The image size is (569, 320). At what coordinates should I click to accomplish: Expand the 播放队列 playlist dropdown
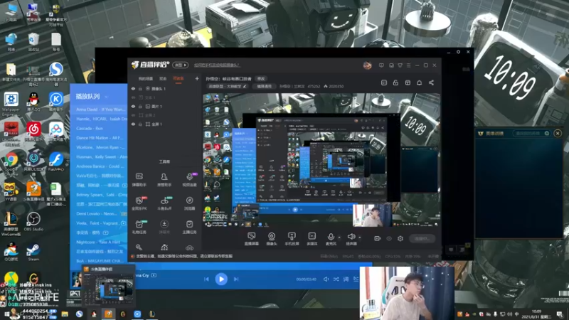[106, 97]
